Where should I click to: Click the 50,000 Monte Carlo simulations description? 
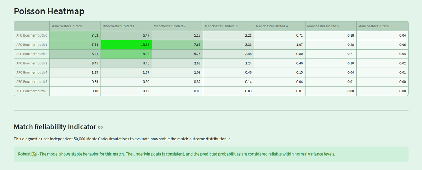pyautogui.click(x=122, y=139)
